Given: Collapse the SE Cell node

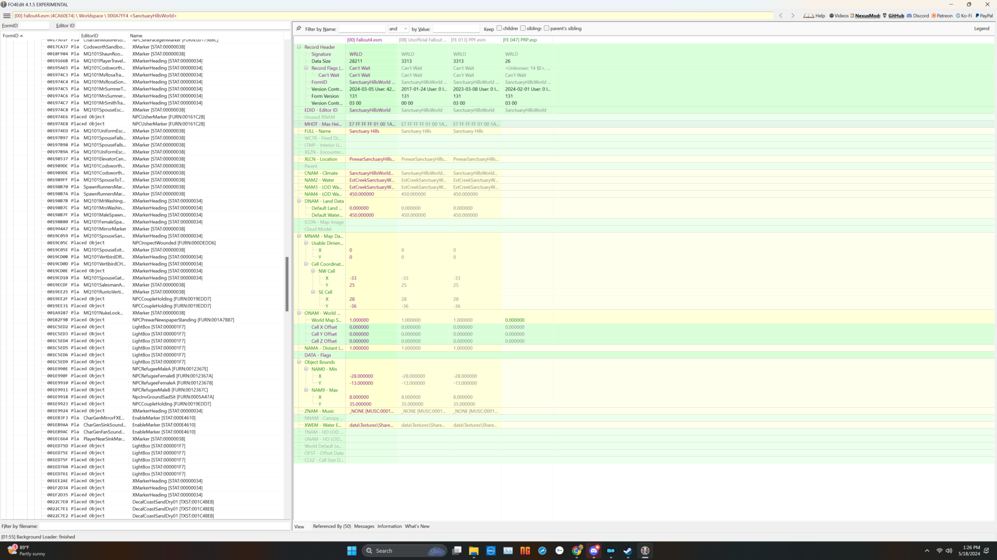Looking at the screenshot, I should (313, 292).
